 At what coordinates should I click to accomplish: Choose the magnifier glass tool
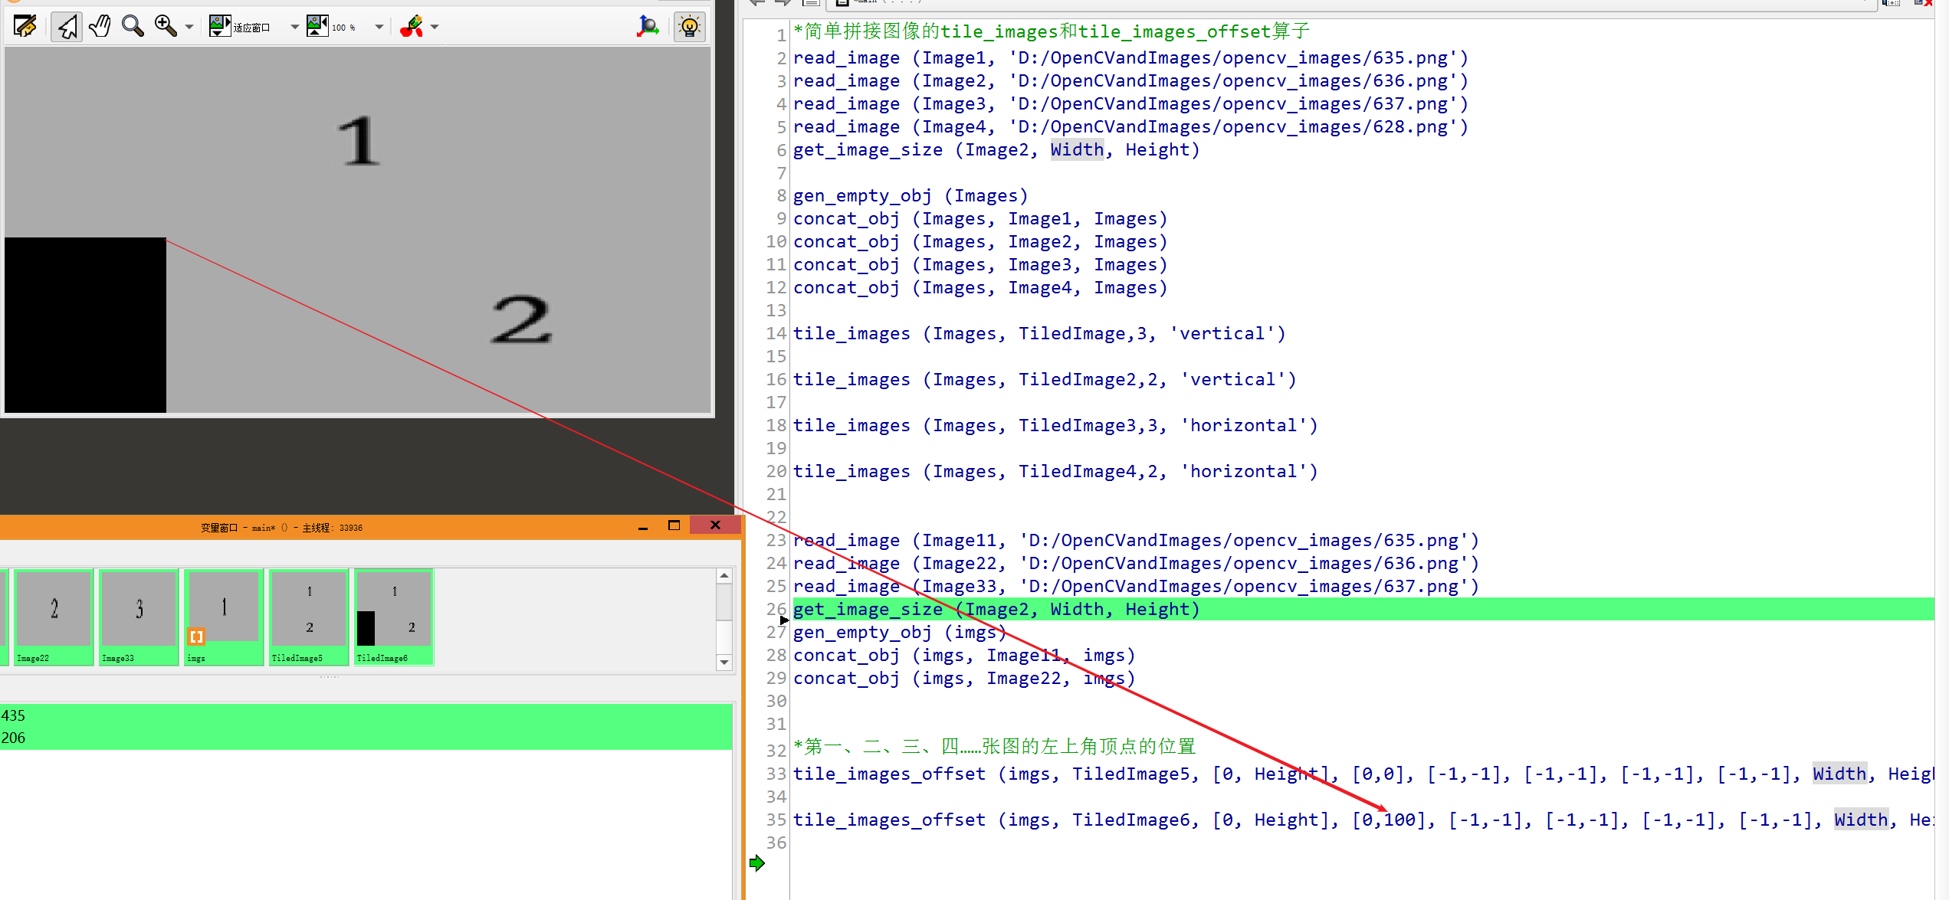(x=133, y=27)
